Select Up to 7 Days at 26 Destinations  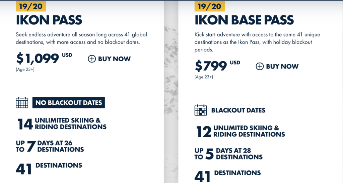pyautogui.click(x=50, y=146)
